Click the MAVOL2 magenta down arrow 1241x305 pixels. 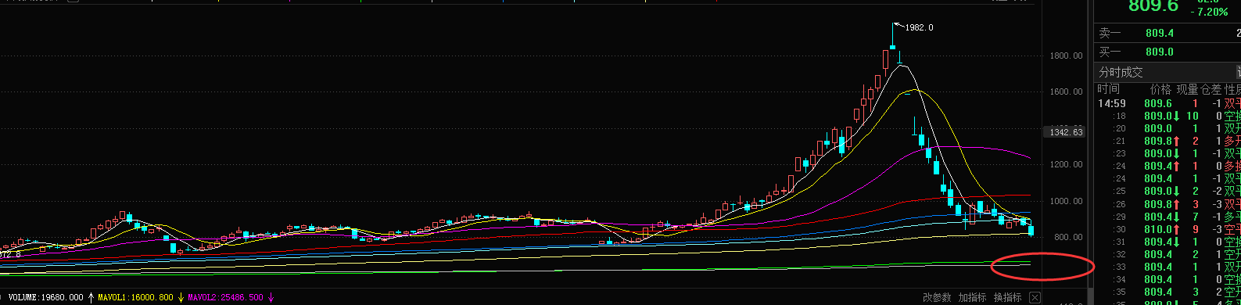pyautogui.click(x=271, y=297)
